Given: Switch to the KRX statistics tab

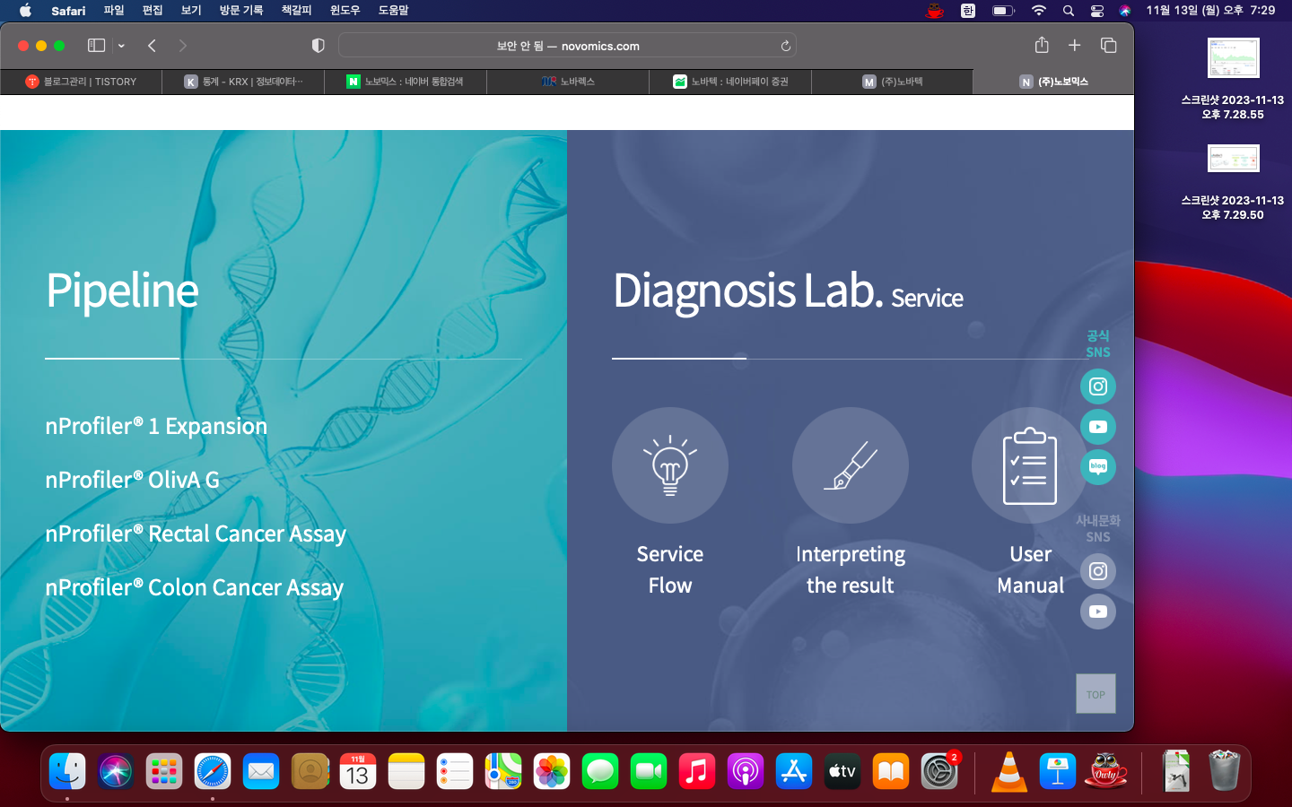Looking at the screenshot, I should click(243, 82).
